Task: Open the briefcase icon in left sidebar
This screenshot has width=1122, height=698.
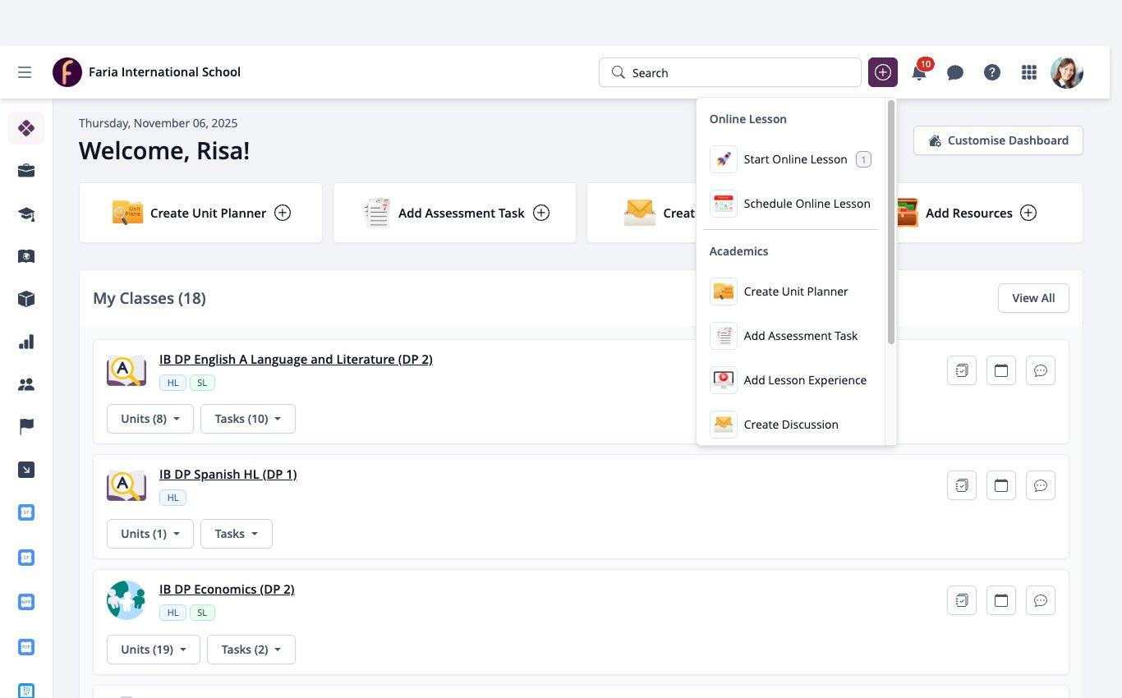Action: (x=26, y=171)
